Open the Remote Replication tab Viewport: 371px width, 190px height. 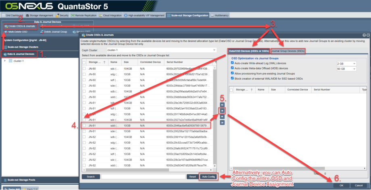pos(84,15)
